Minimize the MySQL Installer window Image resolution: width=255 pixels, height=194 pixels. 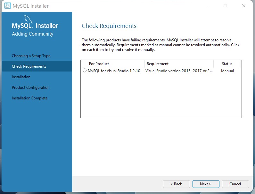(x=207, y=6)
